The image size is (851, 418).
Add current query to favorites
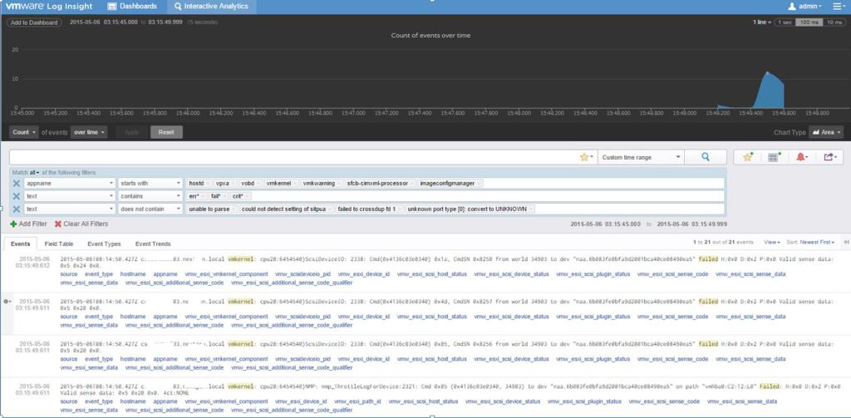click(x=748, y=157)
